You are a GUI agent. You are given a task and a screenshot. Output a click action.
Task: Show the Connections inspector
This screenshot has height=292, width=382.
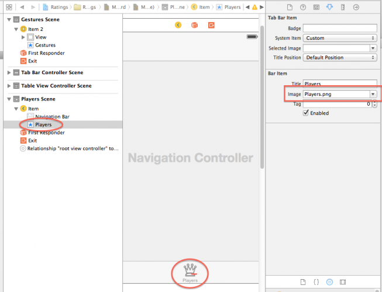click(x=357, y=8)
